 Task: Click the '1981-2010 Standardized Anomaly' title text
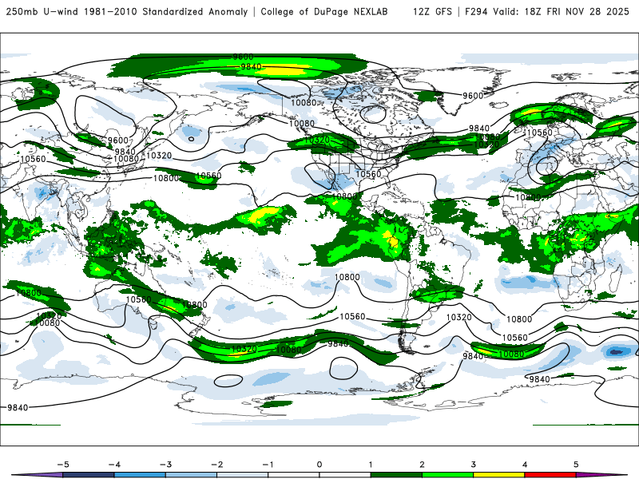click(166, 11)
